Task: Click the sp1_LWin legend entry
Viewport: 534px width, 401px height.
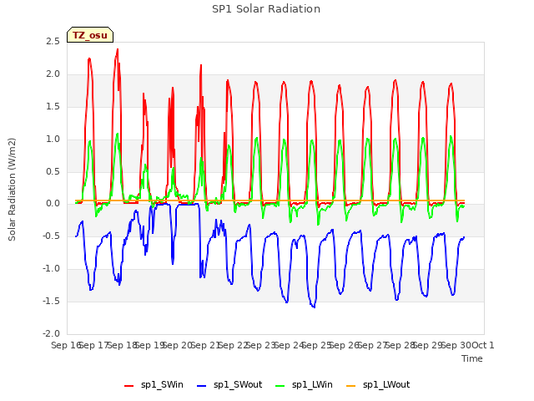Action: (304, 385)
